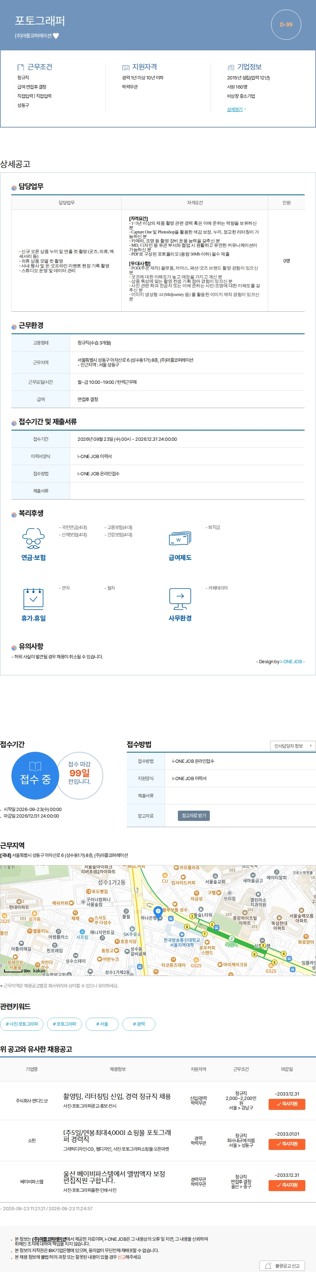Click 즉시지원 for 쇼핀
The width and height of the screenshot is (316, 1272).
[x=287, y=1144]
